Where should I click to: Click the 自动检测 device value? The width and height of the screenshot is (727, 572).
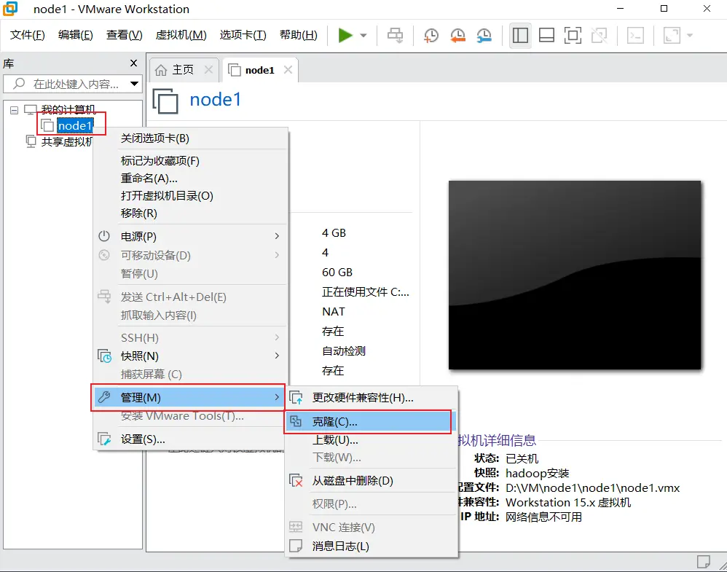click(344, 351)
